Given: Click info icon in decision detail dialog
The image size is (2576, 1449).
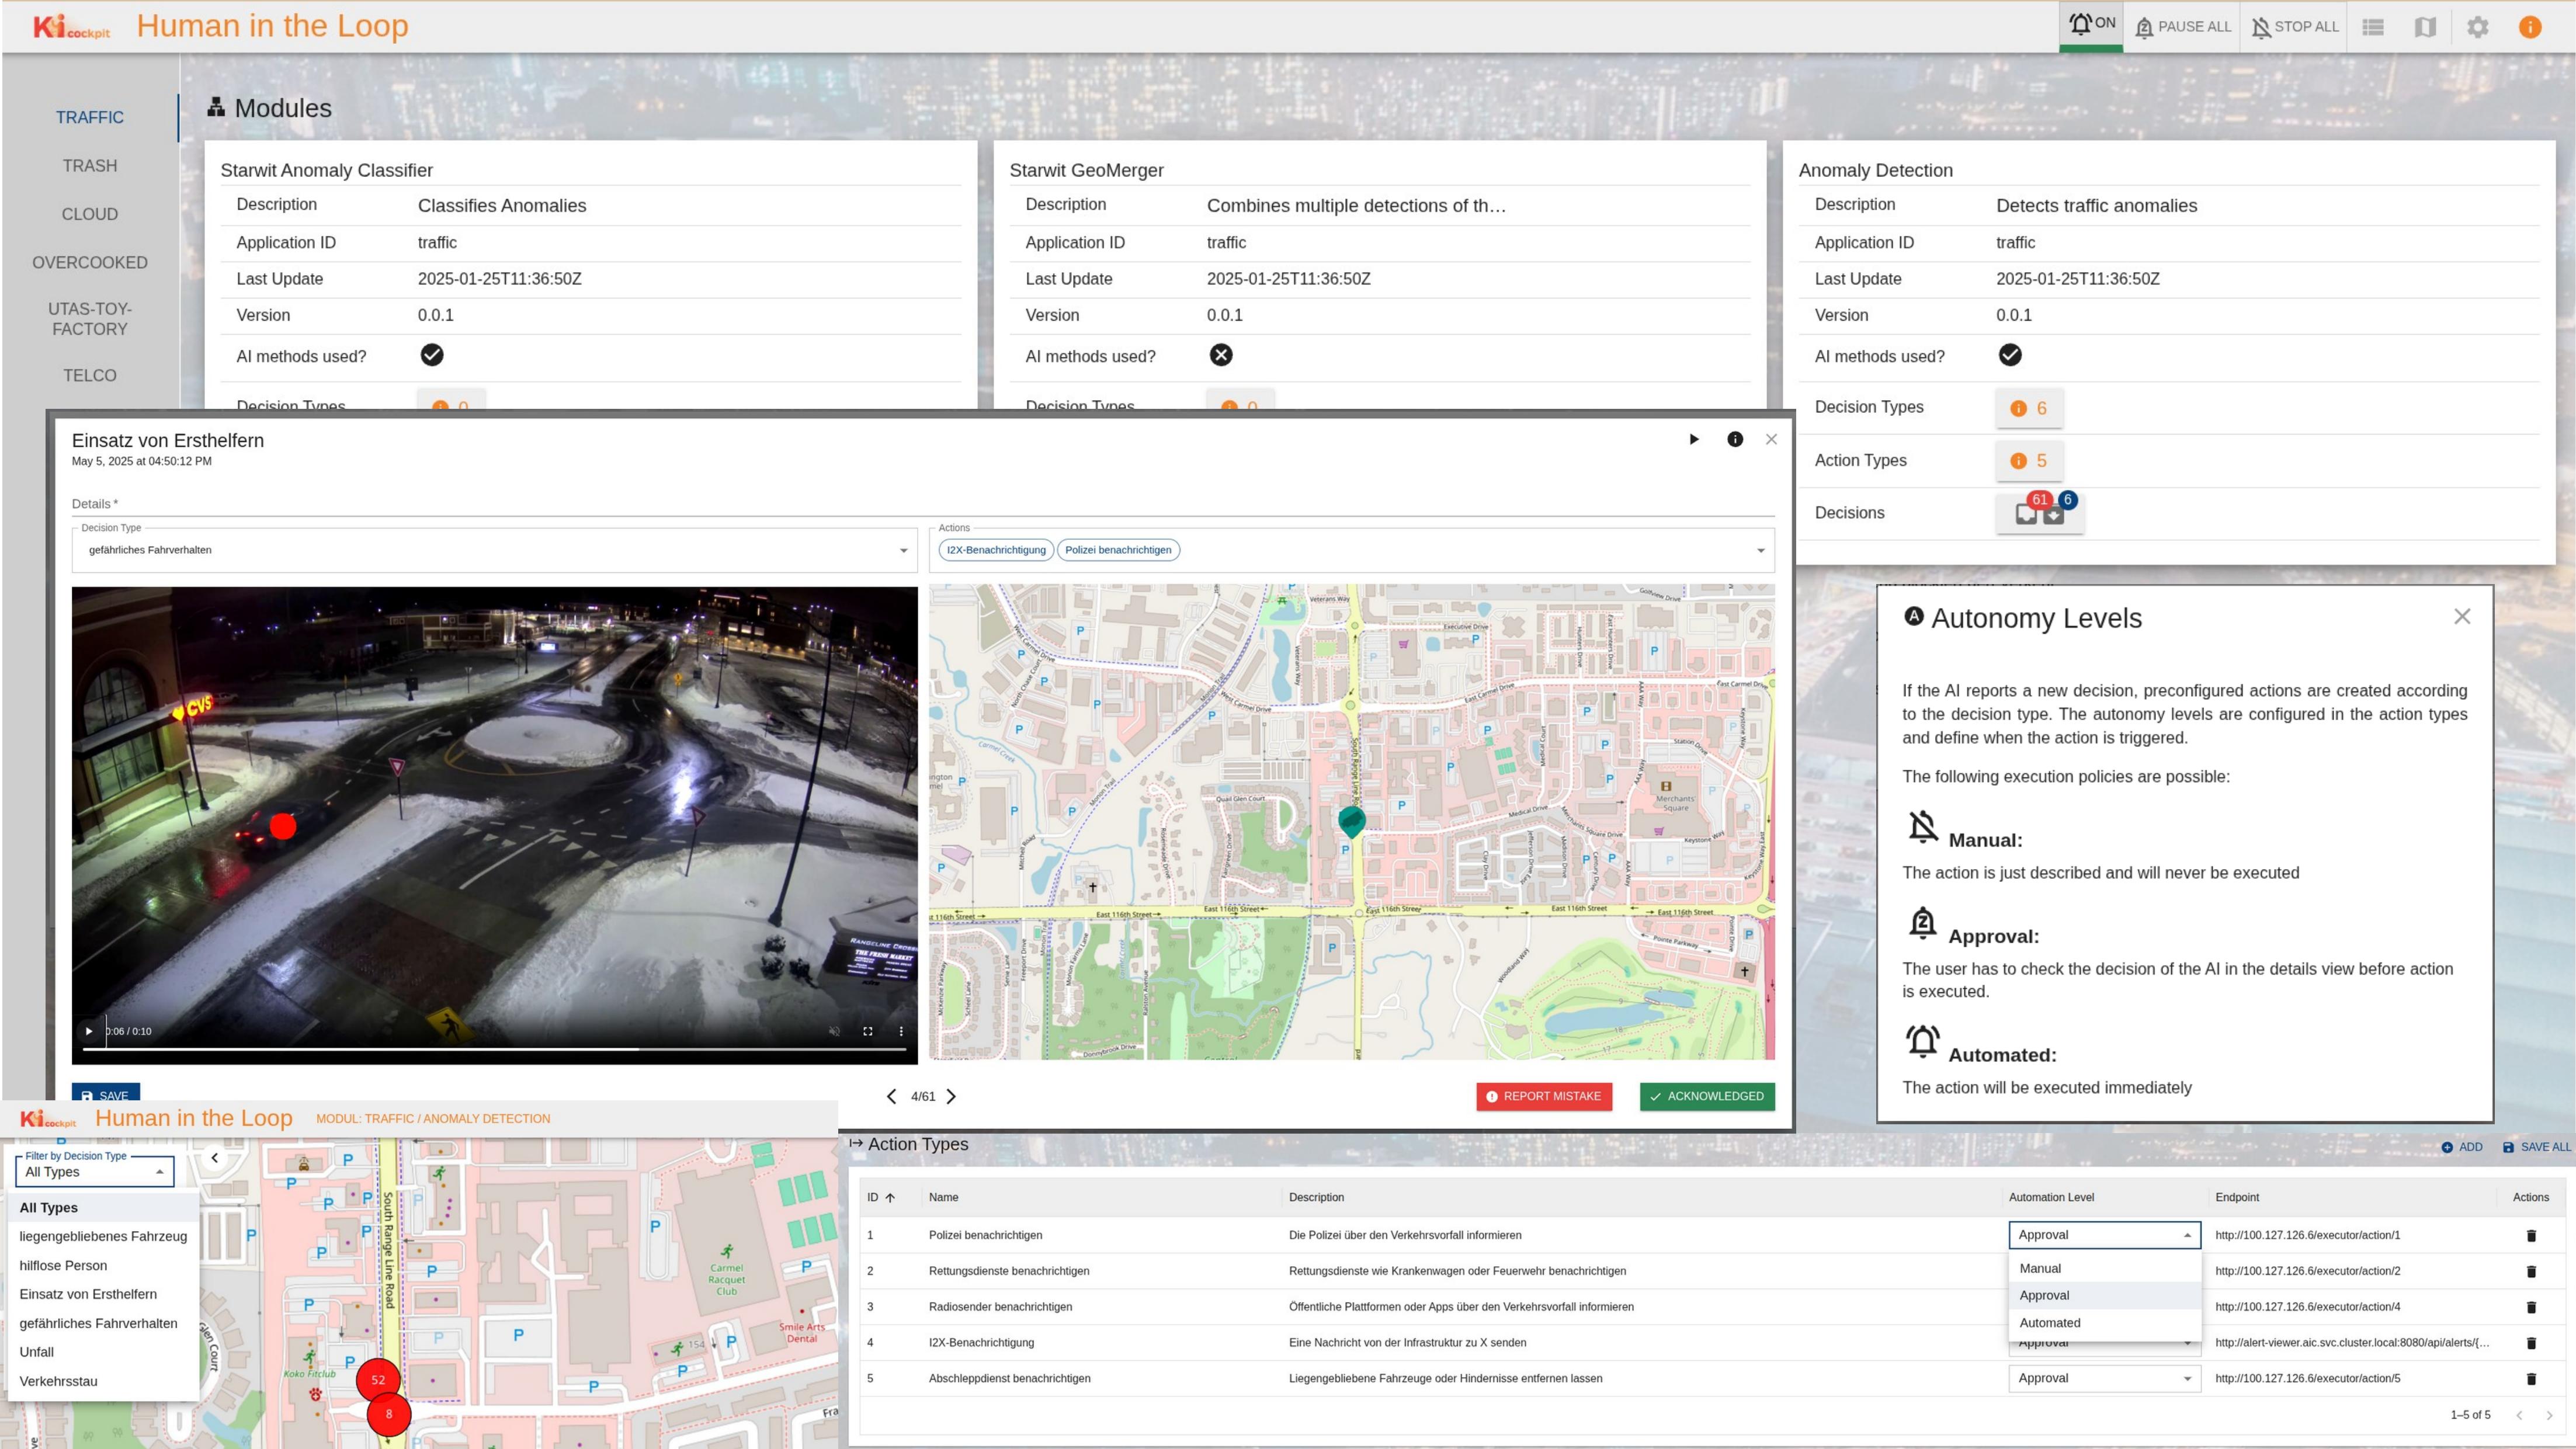Looking at the screenshot, I should (x=1735, y=439).
